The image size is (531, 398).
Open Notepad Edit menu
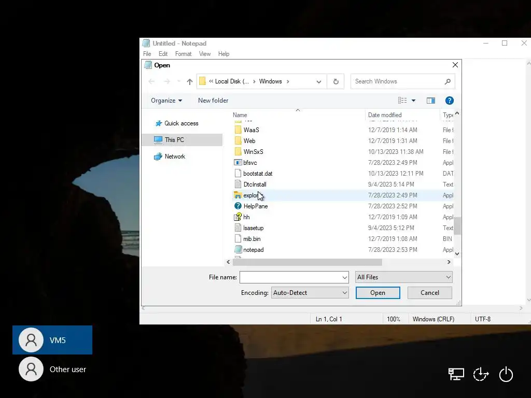point(163,54)
